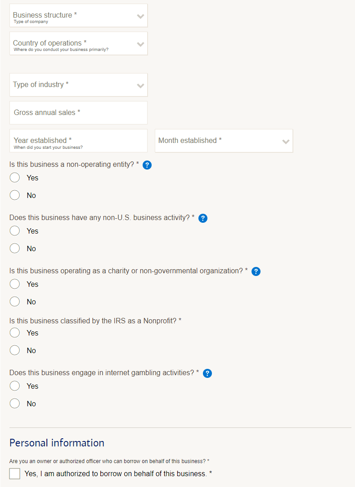
Task: Choose Yes for non-U.S. business activity
Action: [15, 231]
